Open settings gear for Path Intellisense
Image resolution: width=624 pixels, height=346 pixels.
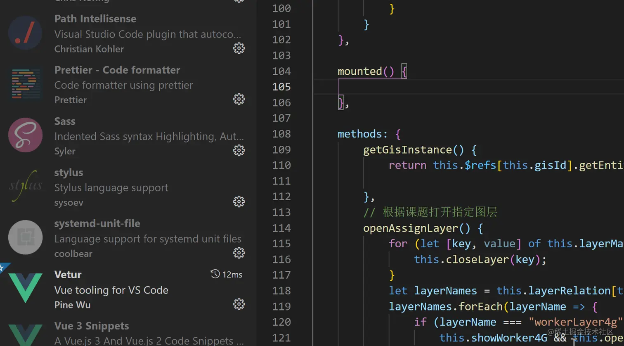point(239,48)
